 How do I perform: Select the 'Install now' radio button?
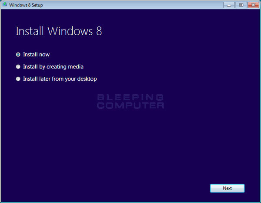18,55
